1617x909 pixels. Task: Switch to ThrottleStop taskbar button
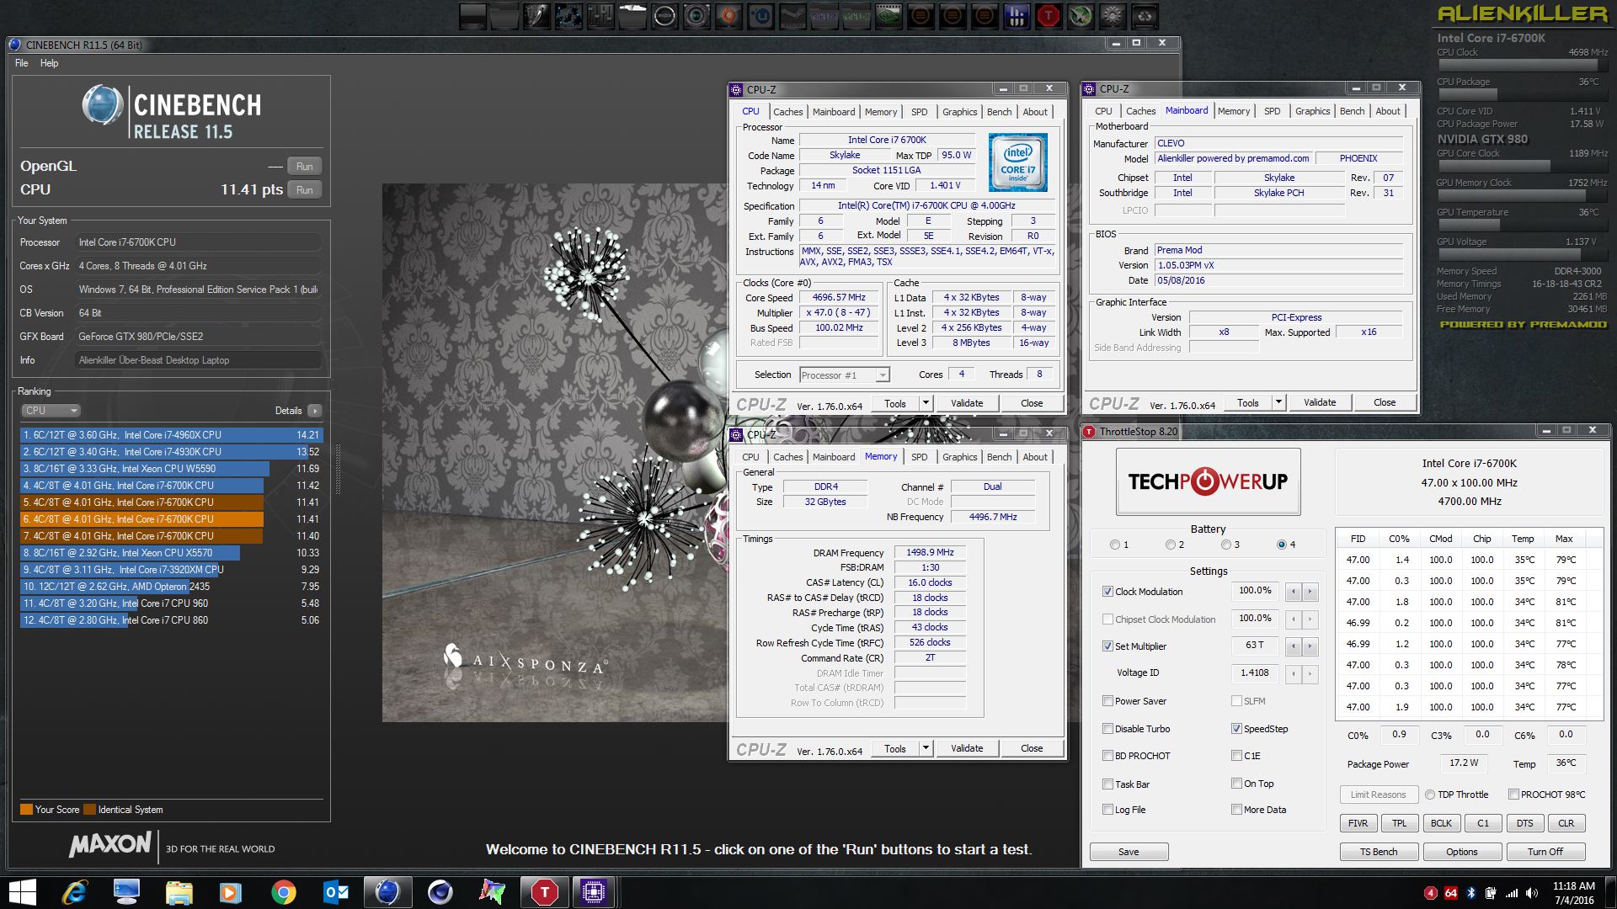tap(544, 892)
